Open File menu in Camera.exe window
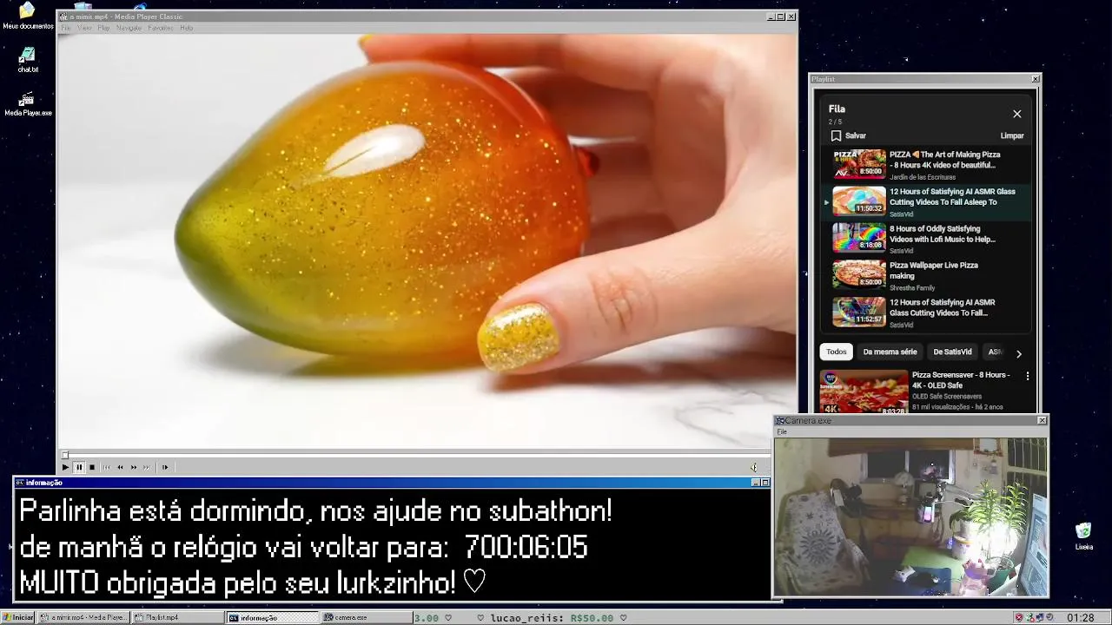 782,431
